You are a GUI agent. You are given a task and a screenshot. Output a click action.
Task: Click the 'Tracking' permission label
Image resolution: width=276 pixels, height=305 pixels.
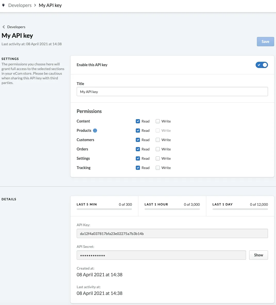click(x=83, y=168)
